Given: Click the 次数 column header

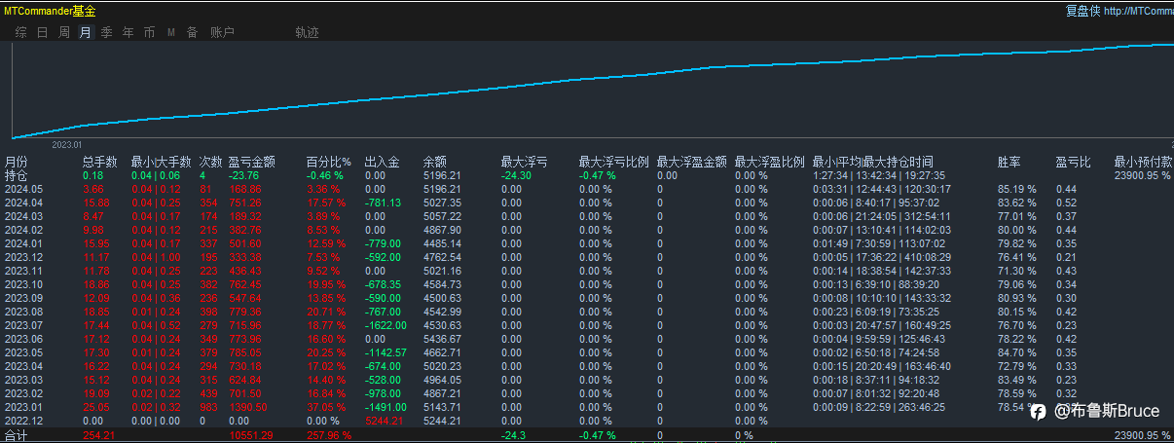Looking at the screenshot, I should [211, 162].
